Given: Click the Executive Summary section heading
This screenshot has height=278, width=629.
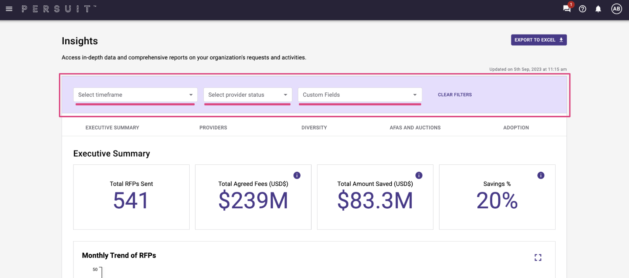Looking at the screenshot, I should [111, 154].
